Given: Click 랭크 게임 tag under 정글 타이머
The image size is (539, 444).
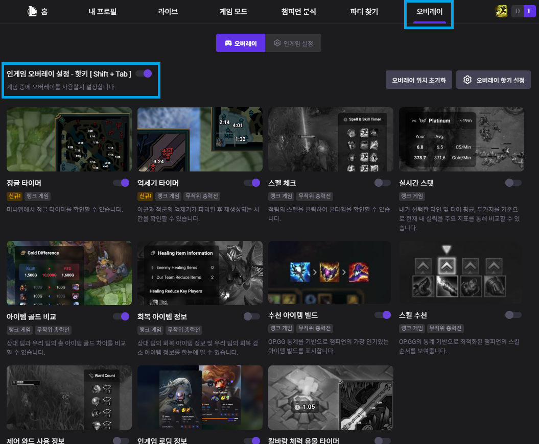Looking at the screenshot, I should pos(38,196).
